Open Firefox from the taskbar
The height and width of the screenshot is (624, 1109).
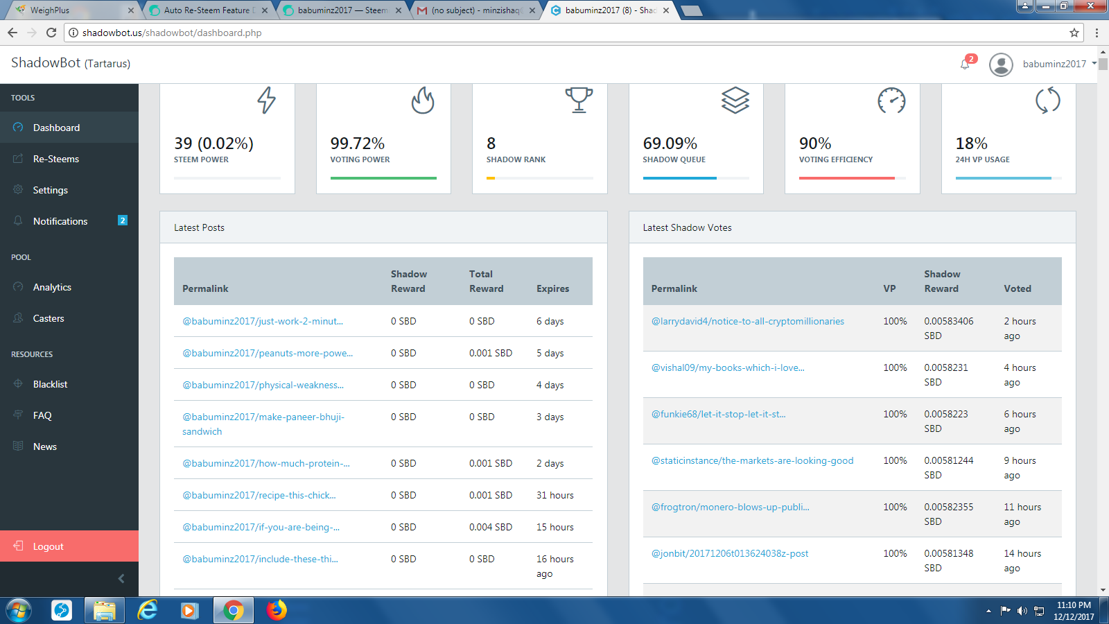(277, 610)
